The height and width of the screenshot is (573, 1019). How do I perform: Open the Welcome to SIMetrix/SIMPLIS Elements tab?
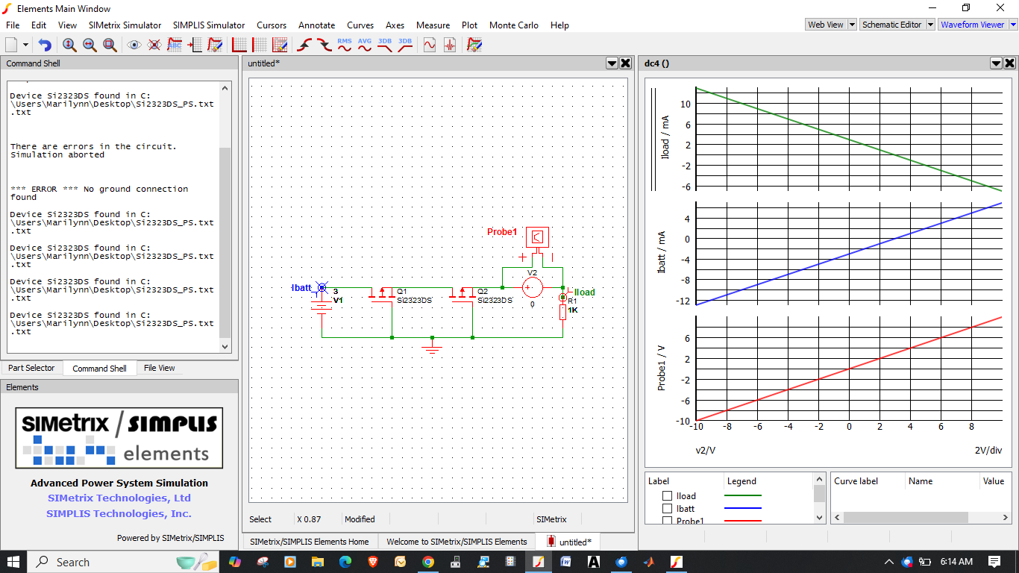[457, 542]
